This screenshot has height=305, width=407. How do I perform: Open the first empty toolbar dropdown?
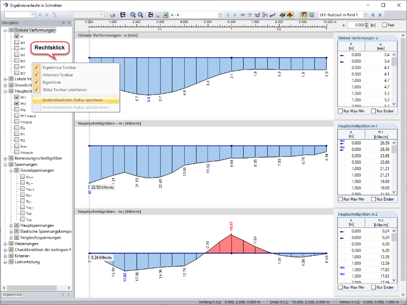pos(33,15)
